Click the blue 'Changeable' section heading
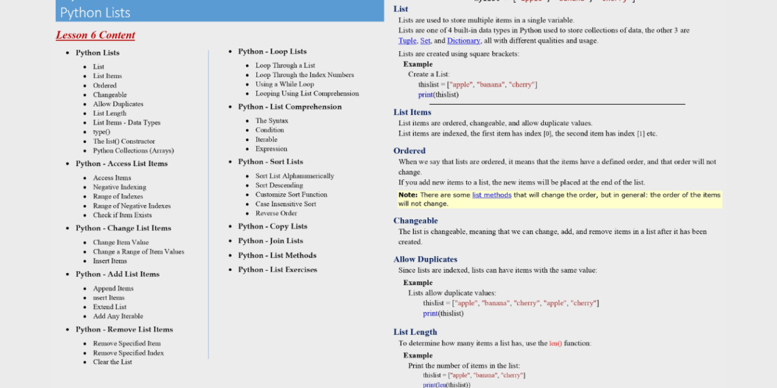Viewport: 777px width, 388px height. (x=416, y=221)
